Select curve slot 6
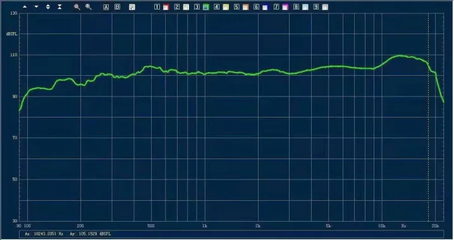The height and width of the screenshot is (240, 454). [256, 7]
